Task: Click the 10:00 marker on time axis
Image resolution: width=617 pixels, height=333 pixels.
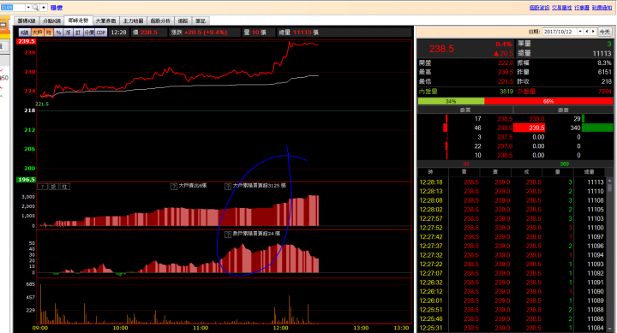Action: coord(120,328)
